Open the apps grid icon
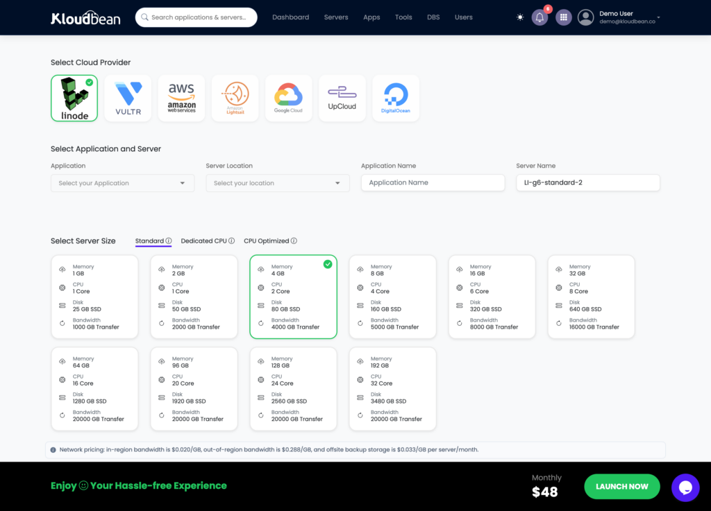 click(x=564, y=17)
